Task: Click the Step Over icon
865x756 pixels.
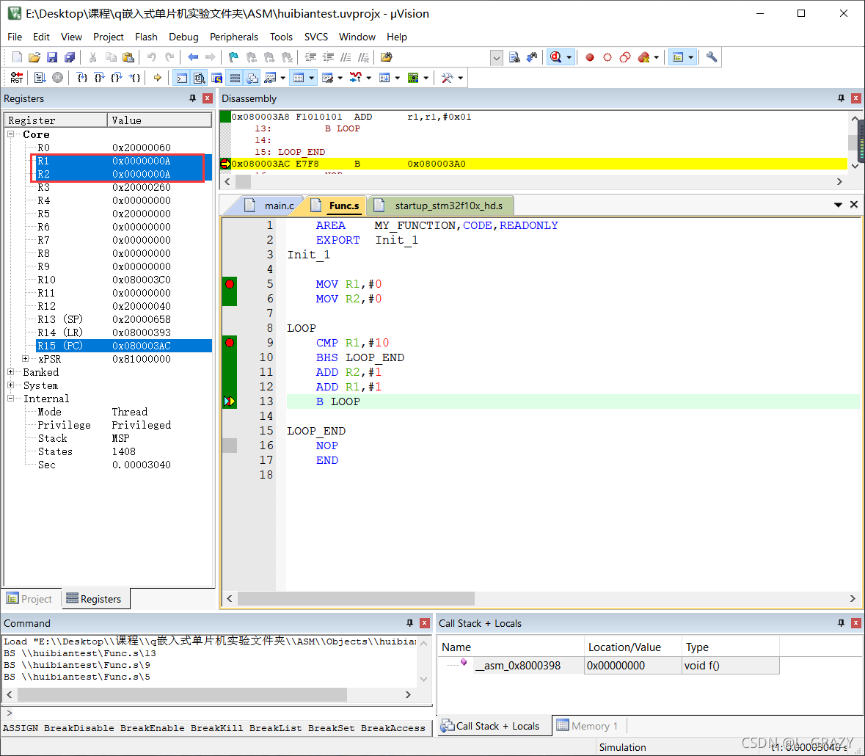Action: [99, 78]
